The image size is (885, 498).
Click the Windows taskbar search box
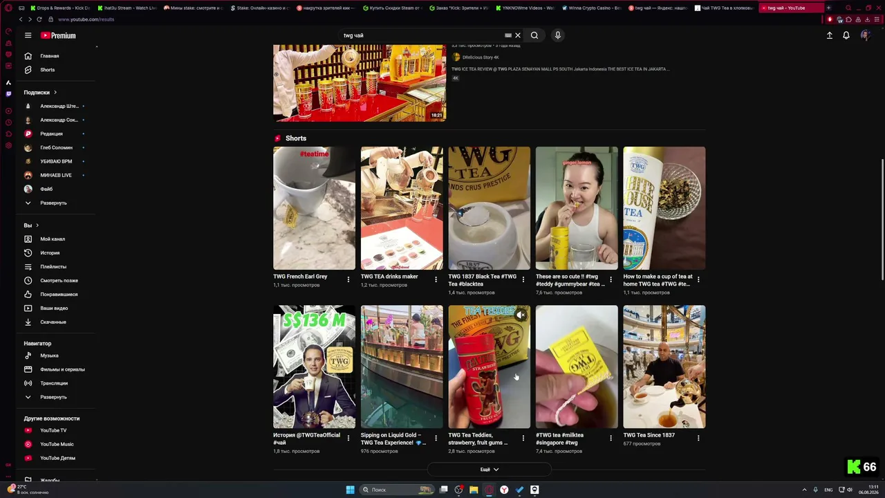tap(396, 490)
